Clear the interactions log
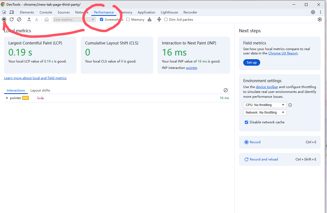 (x=226, y=90)
